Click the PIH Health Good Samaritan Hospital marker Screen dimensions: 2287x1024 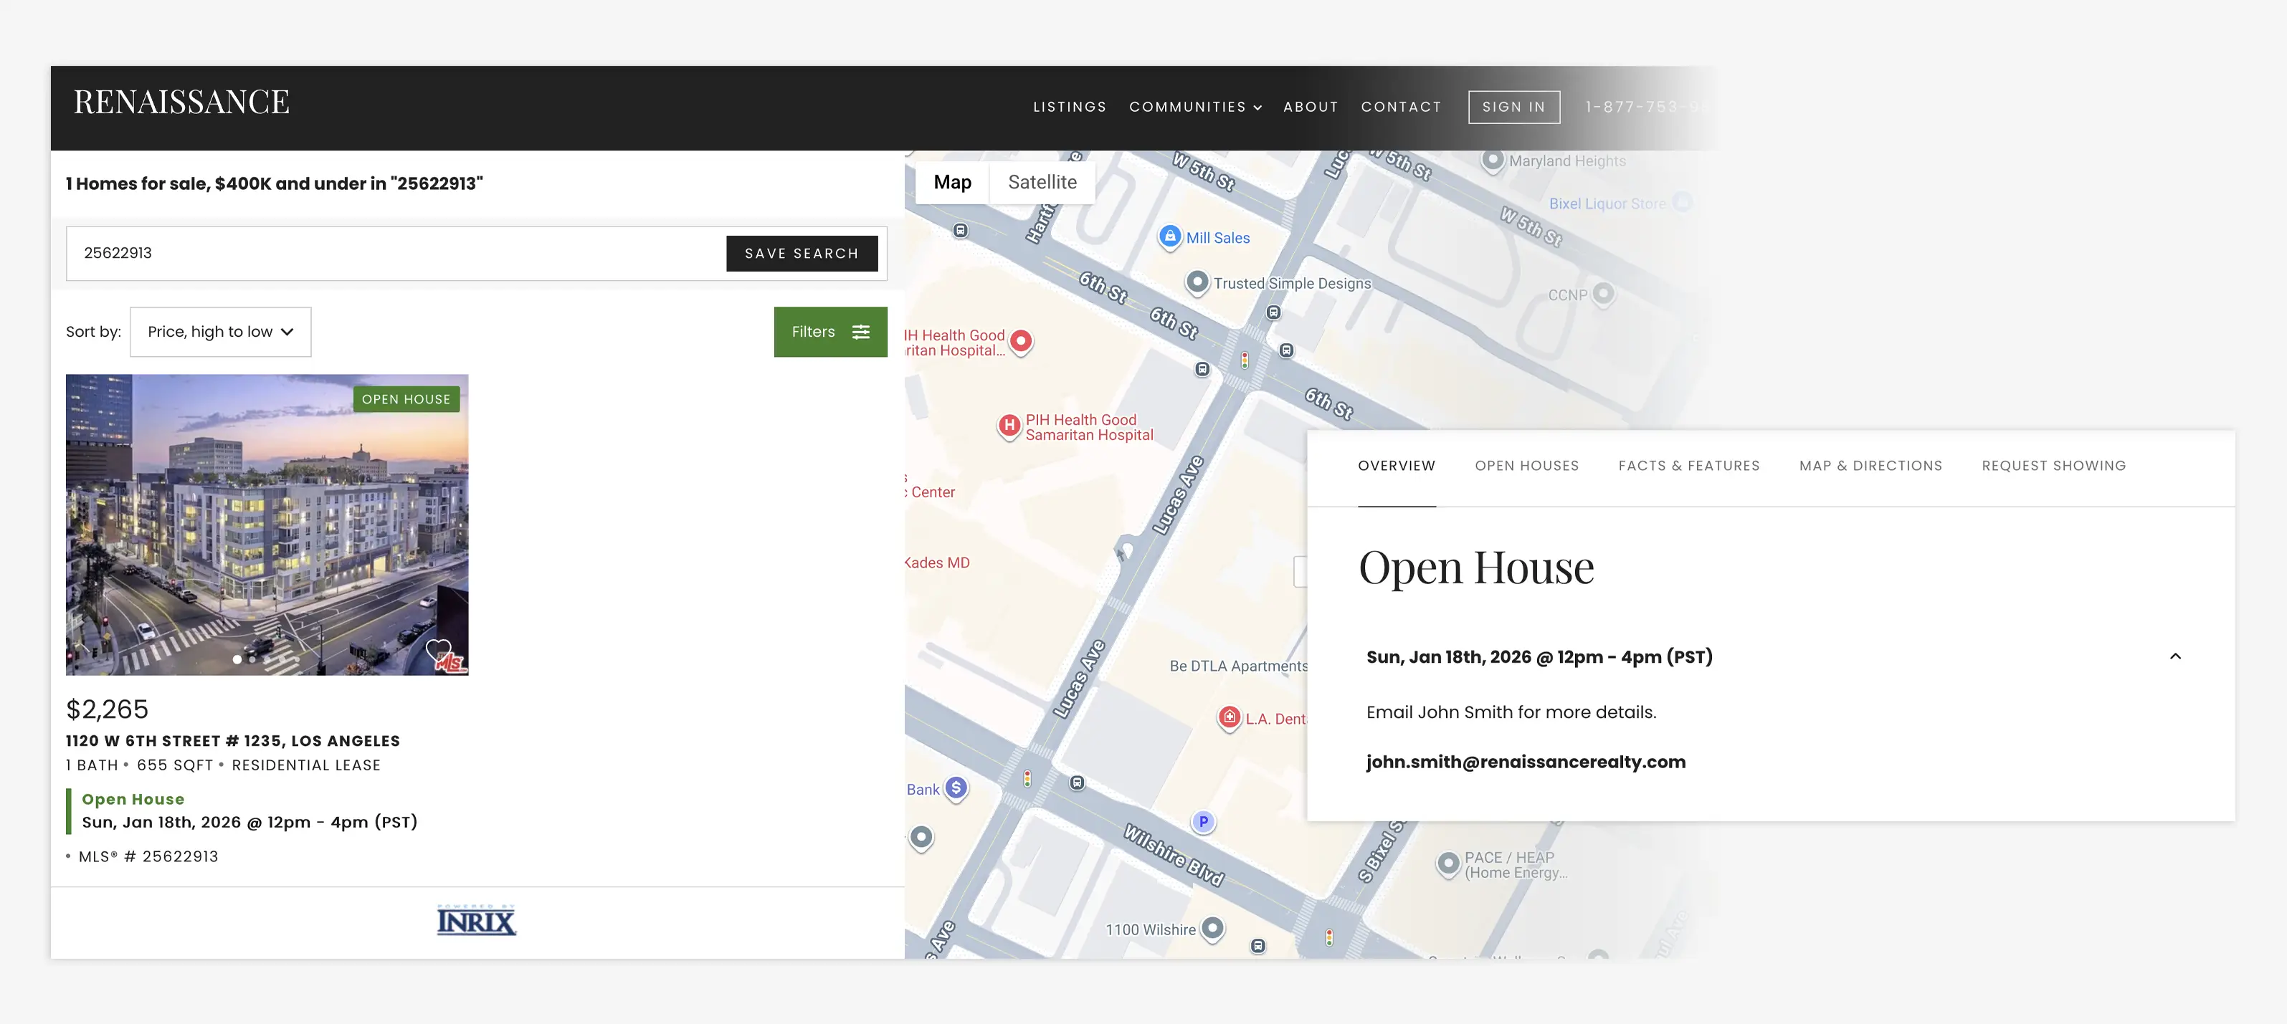pyautogui.click(x=1009, y=424)
